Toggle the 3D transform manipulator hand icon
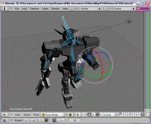This screenshot has height=124, width=151. tap(89, 115)
